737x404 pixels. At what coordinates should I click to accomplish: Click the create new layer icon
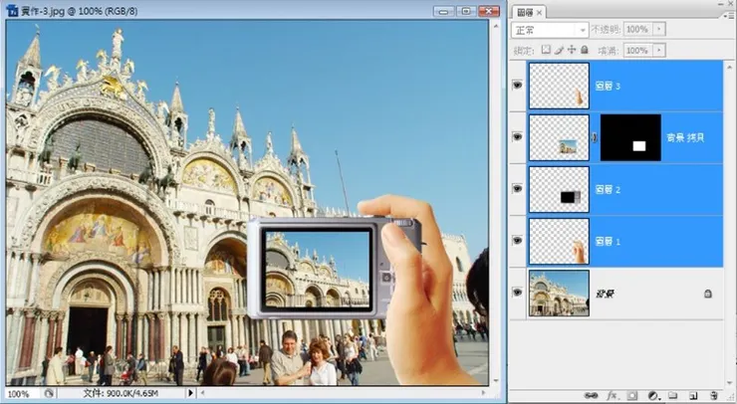click(x=693, y=395)
